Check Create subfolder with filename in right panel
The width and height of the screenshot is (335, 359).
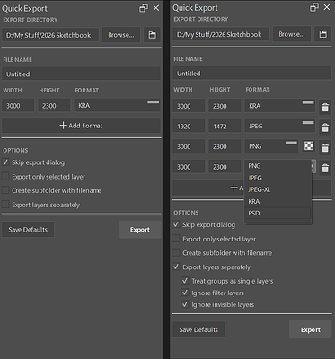176,252
